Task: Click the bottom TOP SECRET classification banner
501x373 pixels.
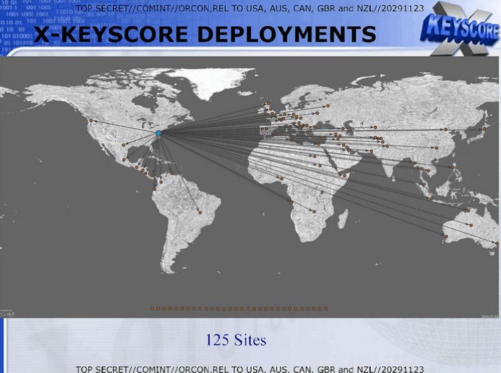Action: pos(249,368)
